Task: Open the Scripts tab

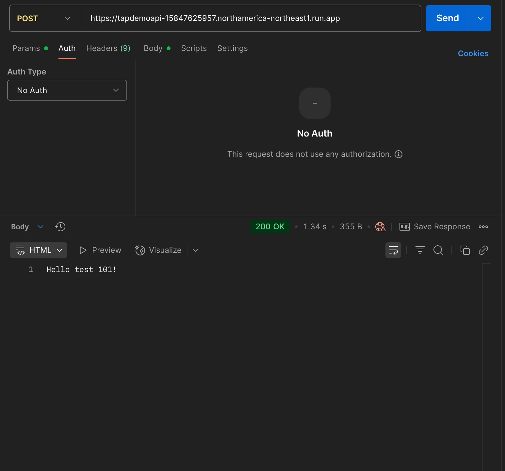Action: [x=194, y=48]
